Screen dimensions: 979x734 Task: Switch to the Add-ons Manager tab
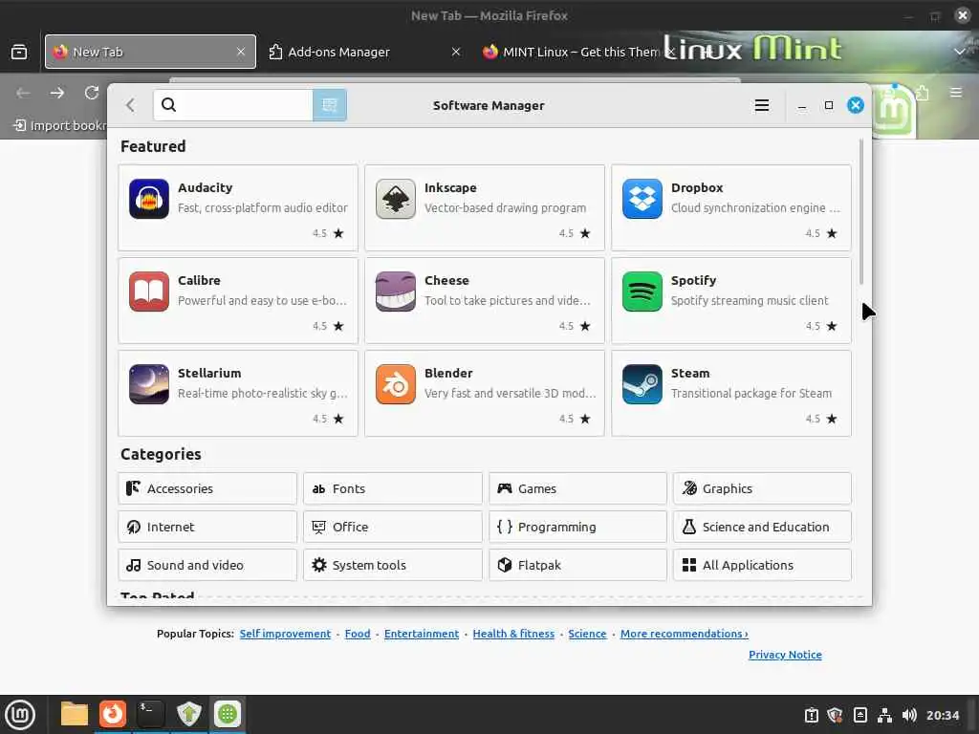point(365,52)
